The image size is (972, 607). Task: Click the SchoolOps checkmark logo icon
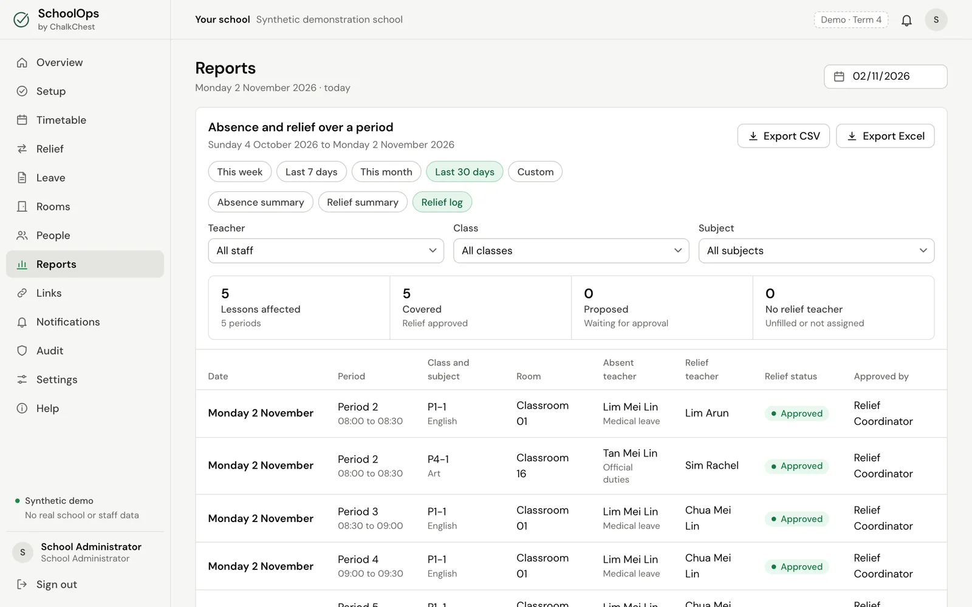(x=21, y=19)
